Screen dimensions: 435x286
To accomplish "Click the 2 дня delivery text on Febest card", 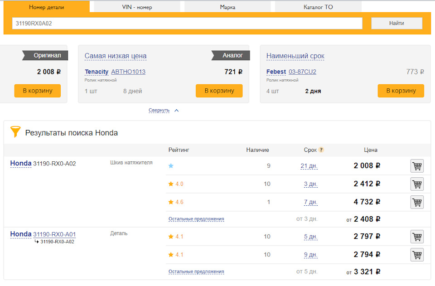I will coord(313,91).
